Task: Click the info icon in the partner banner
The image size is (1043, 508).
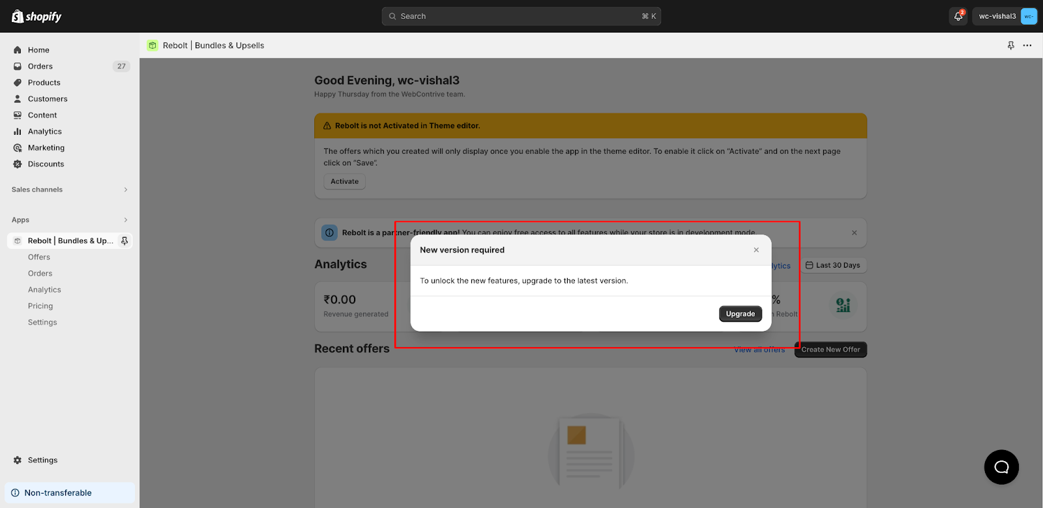Action: coord(330,233)
